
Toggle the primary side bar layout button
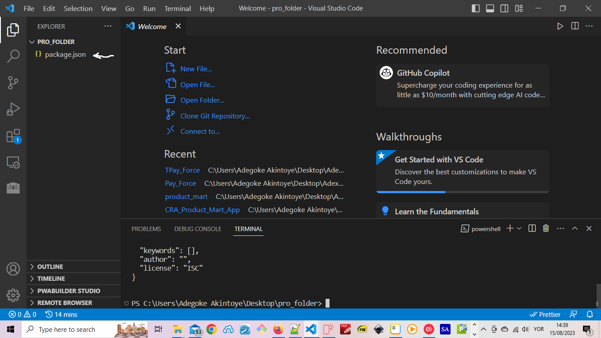click(476, 8)
